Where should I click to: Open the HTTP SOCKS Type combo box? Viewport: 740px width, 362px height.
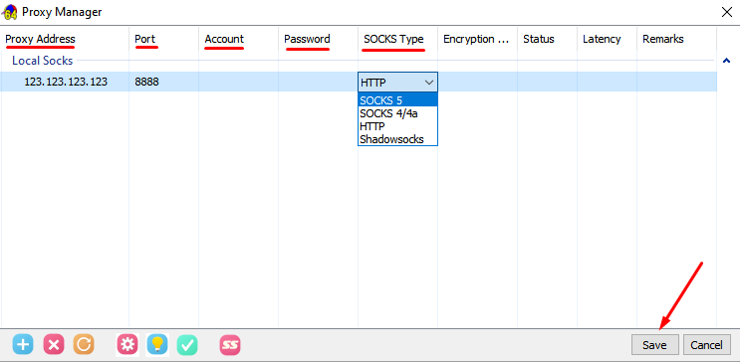[x=397, y=82]
